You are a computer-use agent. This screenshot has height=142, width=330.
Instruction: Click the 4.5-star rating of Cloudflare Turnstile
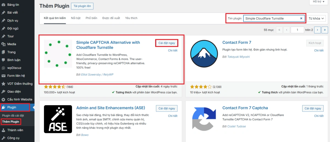(x=55, y=87)
